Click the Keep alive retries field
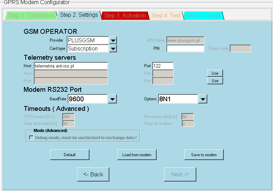273x191 pixels. click(x=188, y=123)
